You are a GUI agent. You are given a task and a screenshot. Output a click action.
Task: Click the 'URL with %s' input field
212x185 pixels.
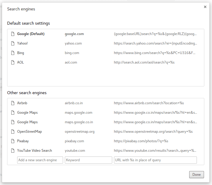click(155, 160)
